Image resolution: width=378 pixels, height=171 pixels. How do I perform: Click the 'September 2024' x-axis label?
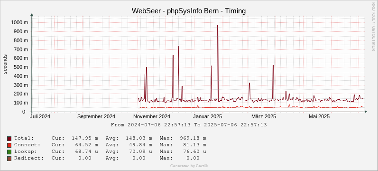pos(96,117)
